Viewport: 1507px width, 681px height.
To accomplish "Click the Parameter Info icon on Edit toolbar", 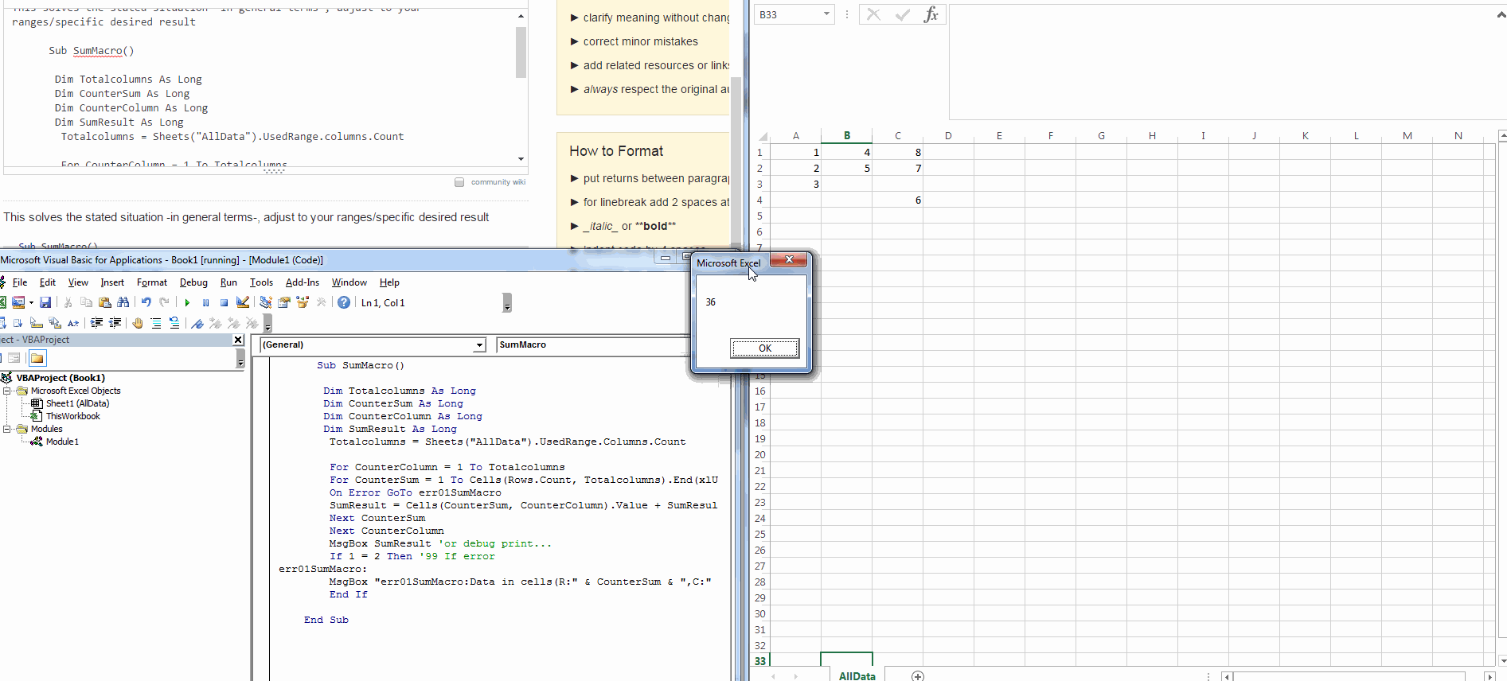I will point(55,323).
